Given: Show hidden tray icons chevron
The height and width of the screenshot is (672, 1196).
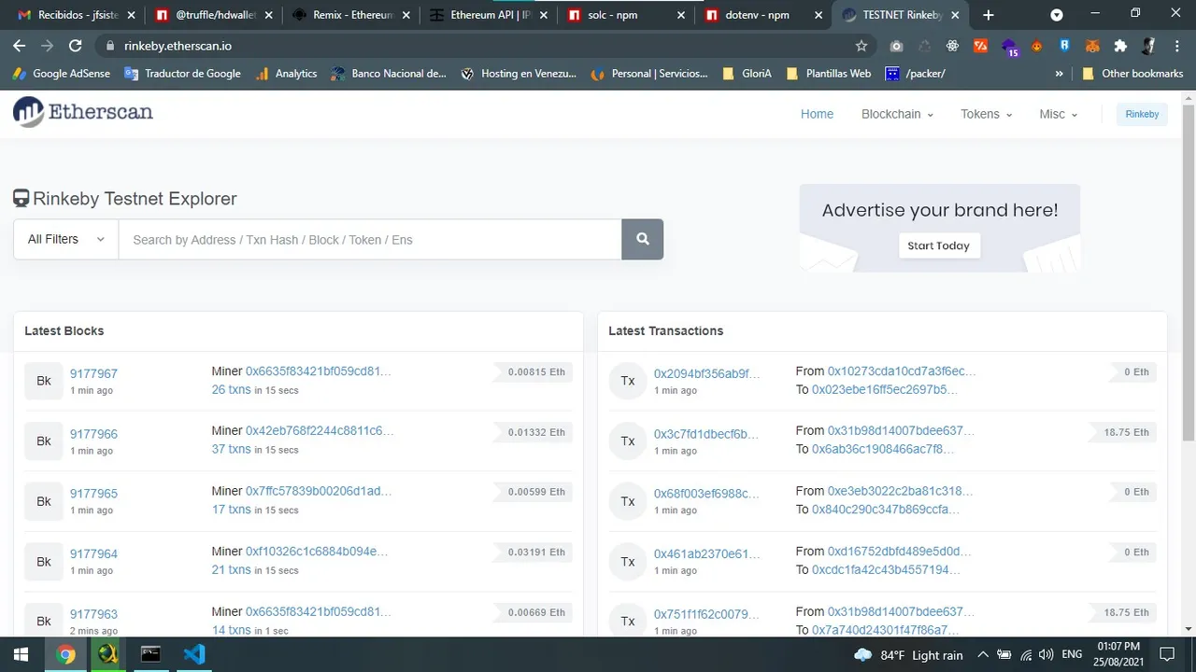Looking at the screenshot, I should [983, 655].
